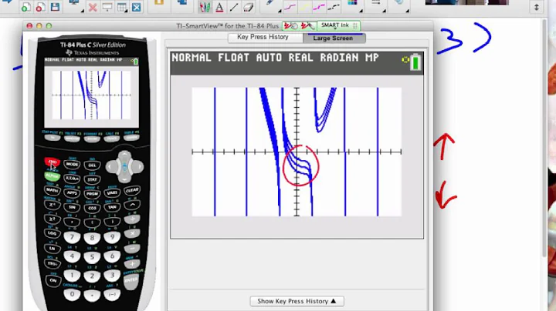
Task: Click the Y= key under the calculator screen
Action: coord(53,138)
